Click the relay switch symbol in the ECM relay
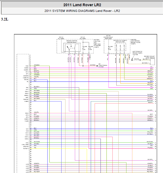 pyautogui.click(x=69, y=48)
